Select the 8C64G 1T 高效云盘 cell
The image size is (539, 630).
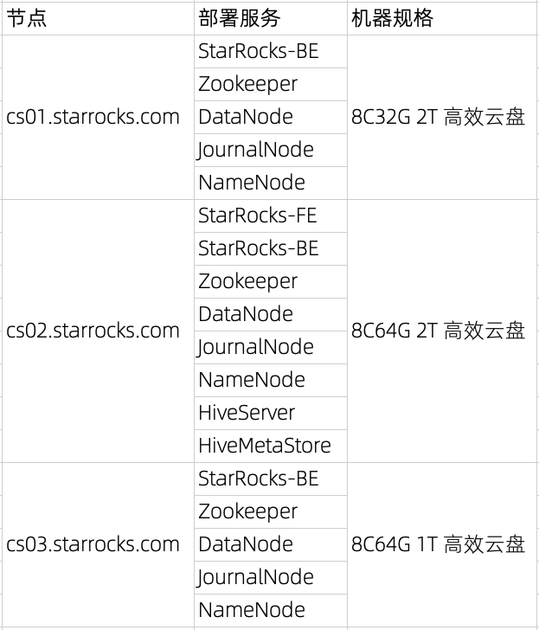442,544
